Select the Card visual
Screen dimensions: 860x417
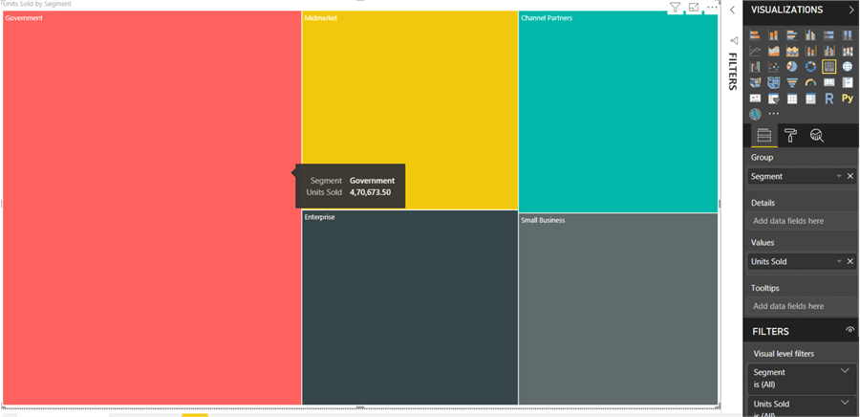pyautogui.click(x=828, y=83)
